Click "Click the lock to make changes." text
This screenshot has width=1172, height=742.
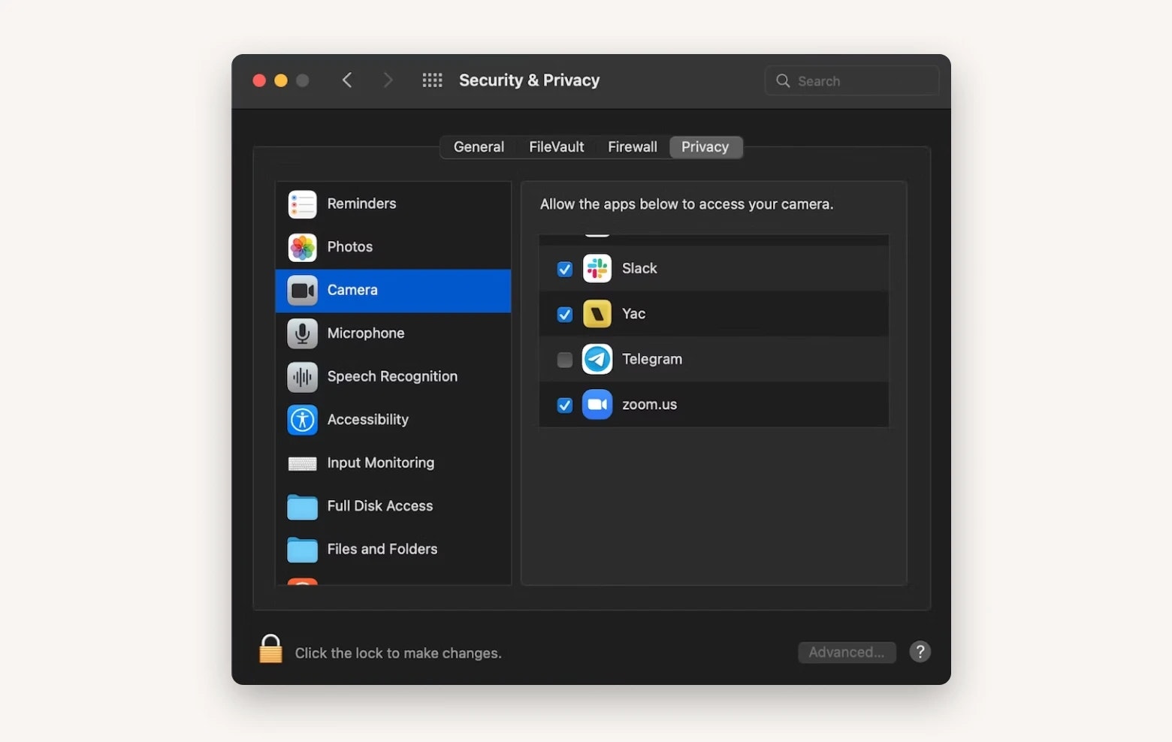pyautogui.click(x=398, y=653)
